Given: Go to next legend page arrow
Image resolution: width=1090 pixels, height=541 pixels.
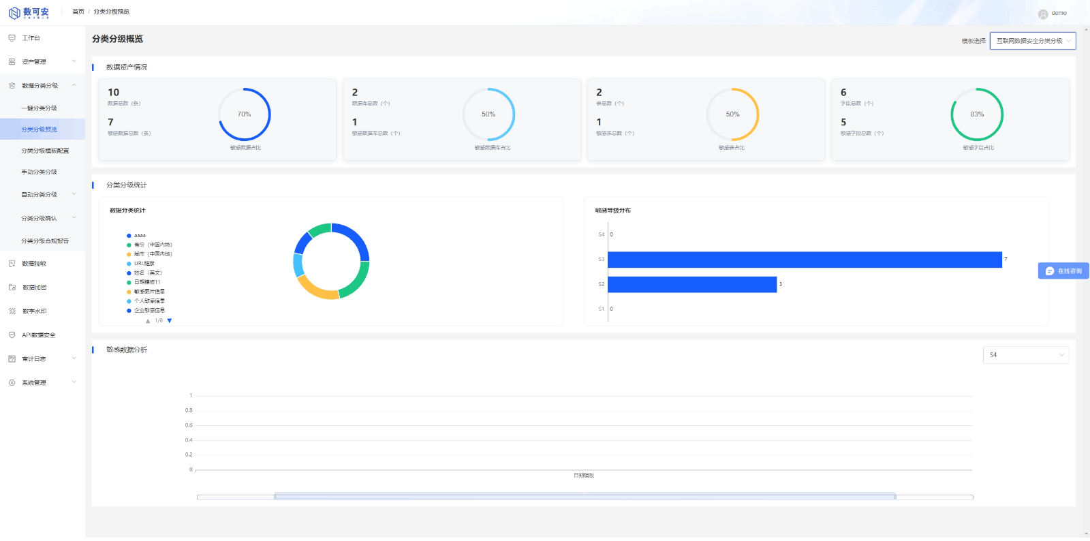Looking at the screenshot, I should [170, 321].
